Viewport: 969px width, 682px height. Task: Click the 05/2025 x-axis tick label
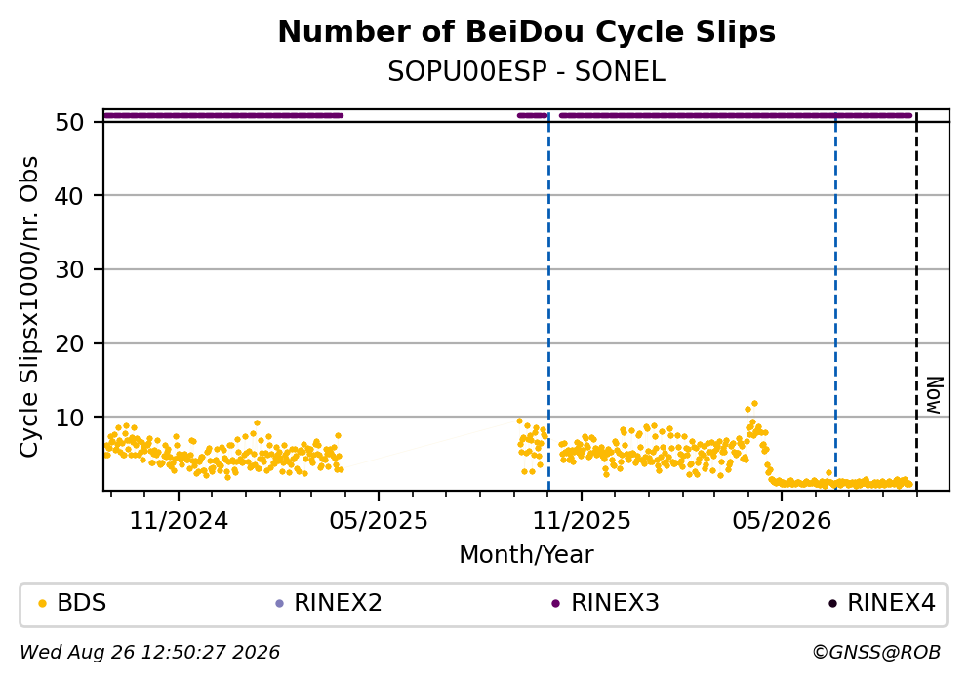coord(379,521)
